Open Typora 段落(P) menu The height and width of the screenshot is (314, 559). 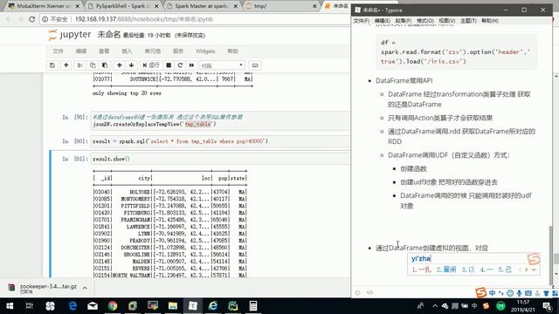point(404,21)
